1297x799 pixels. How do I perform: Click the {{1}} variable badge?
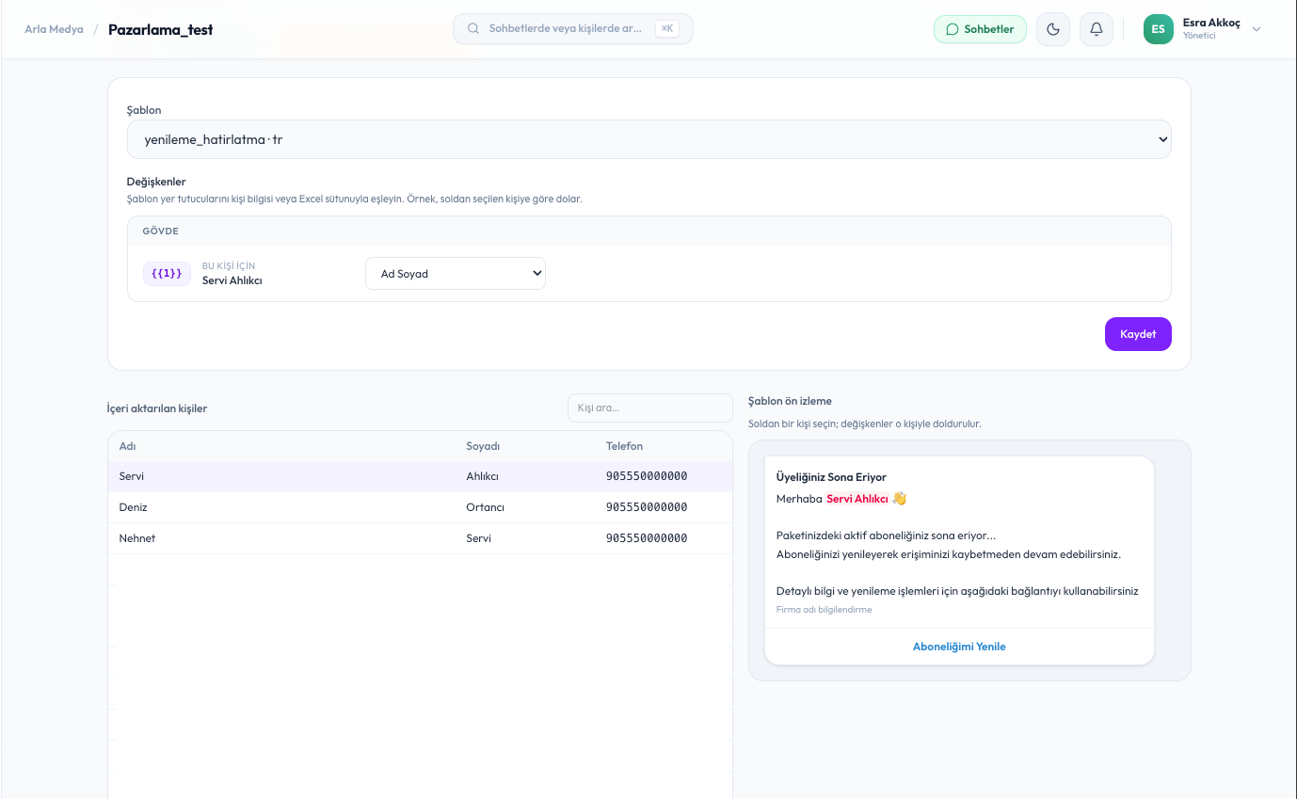coord(167,273)
